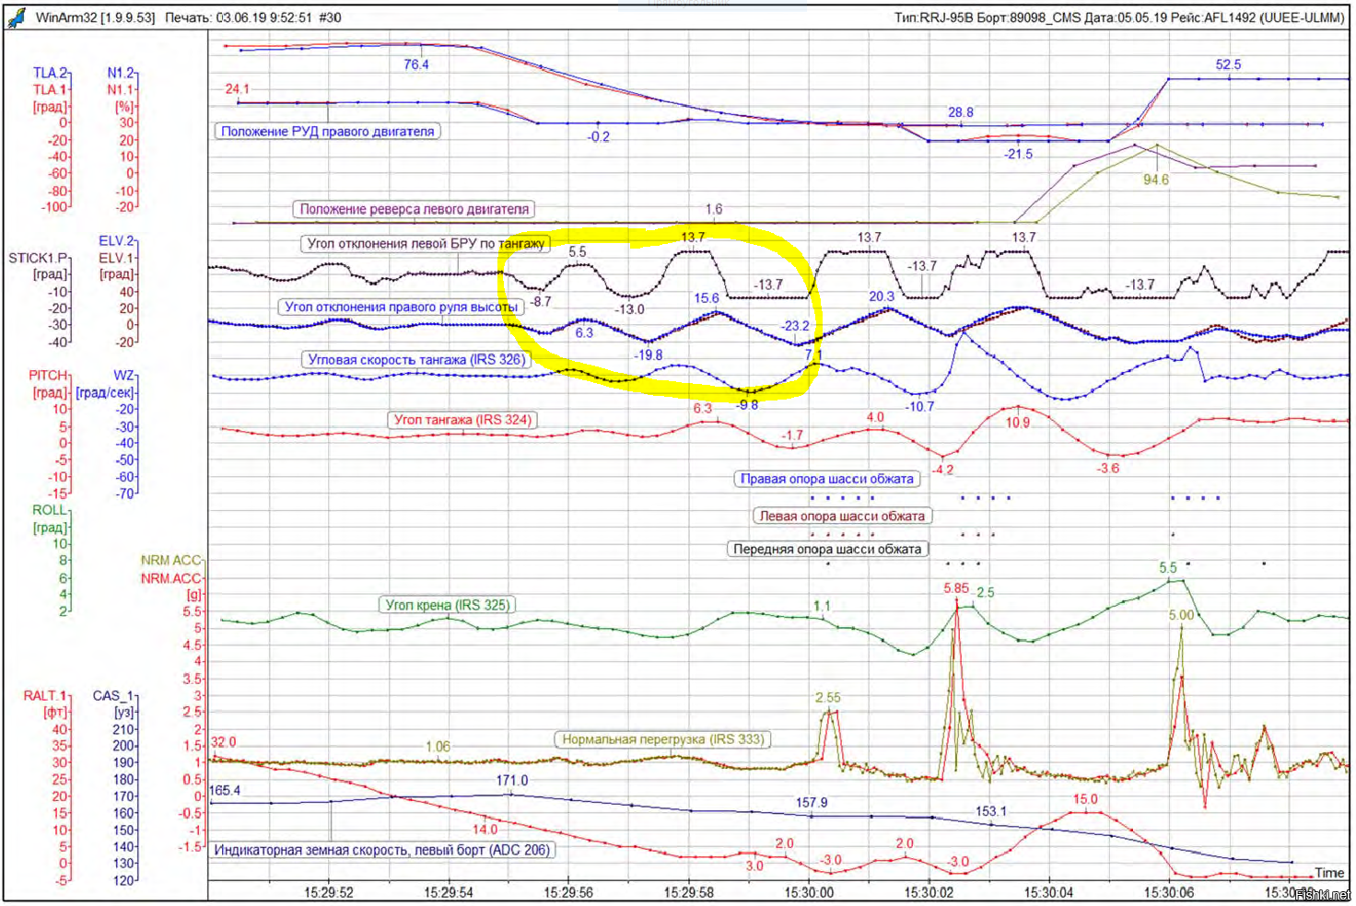Select label 'Положение реверса левого двигателя'
The height and width of the screenshot is (906, 1356).
415,209
